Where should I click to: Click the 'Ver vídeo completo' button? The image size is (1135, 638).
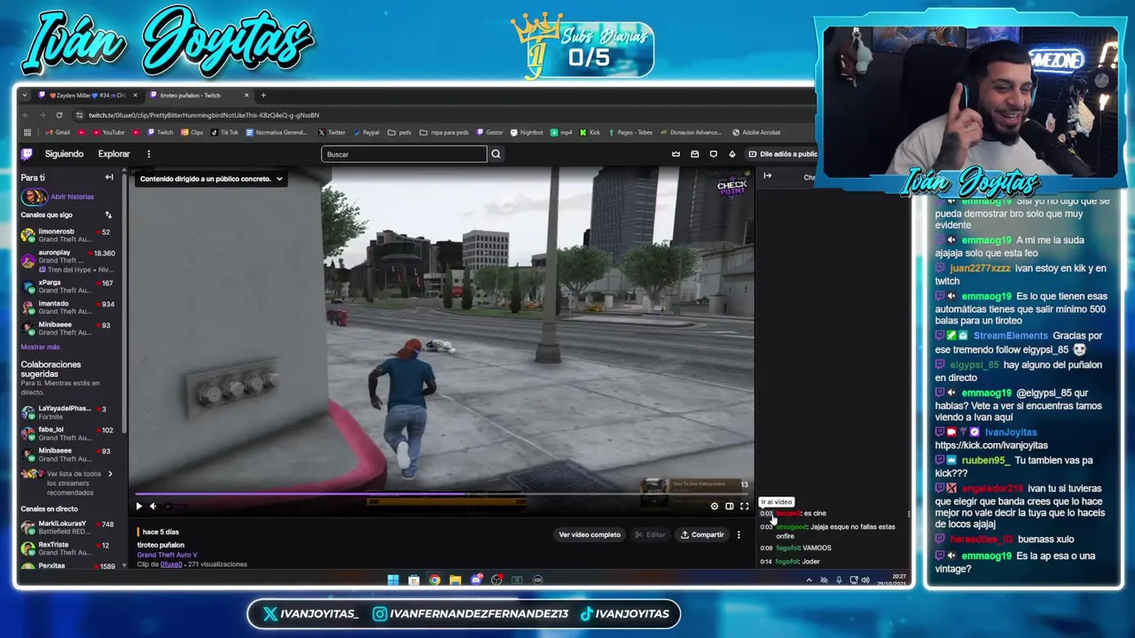point(590,534)
